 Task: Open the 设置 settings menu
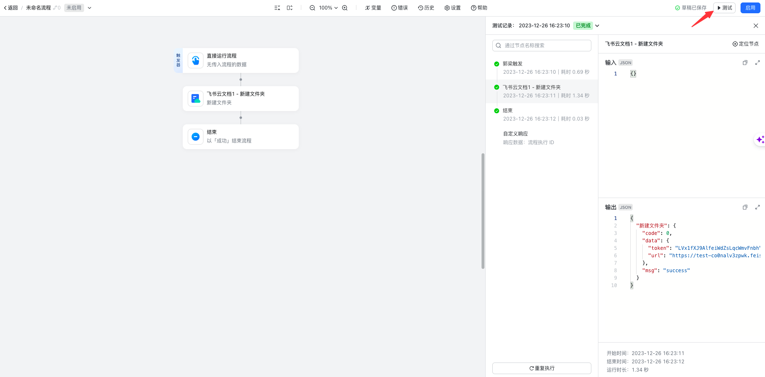point(453,8)
